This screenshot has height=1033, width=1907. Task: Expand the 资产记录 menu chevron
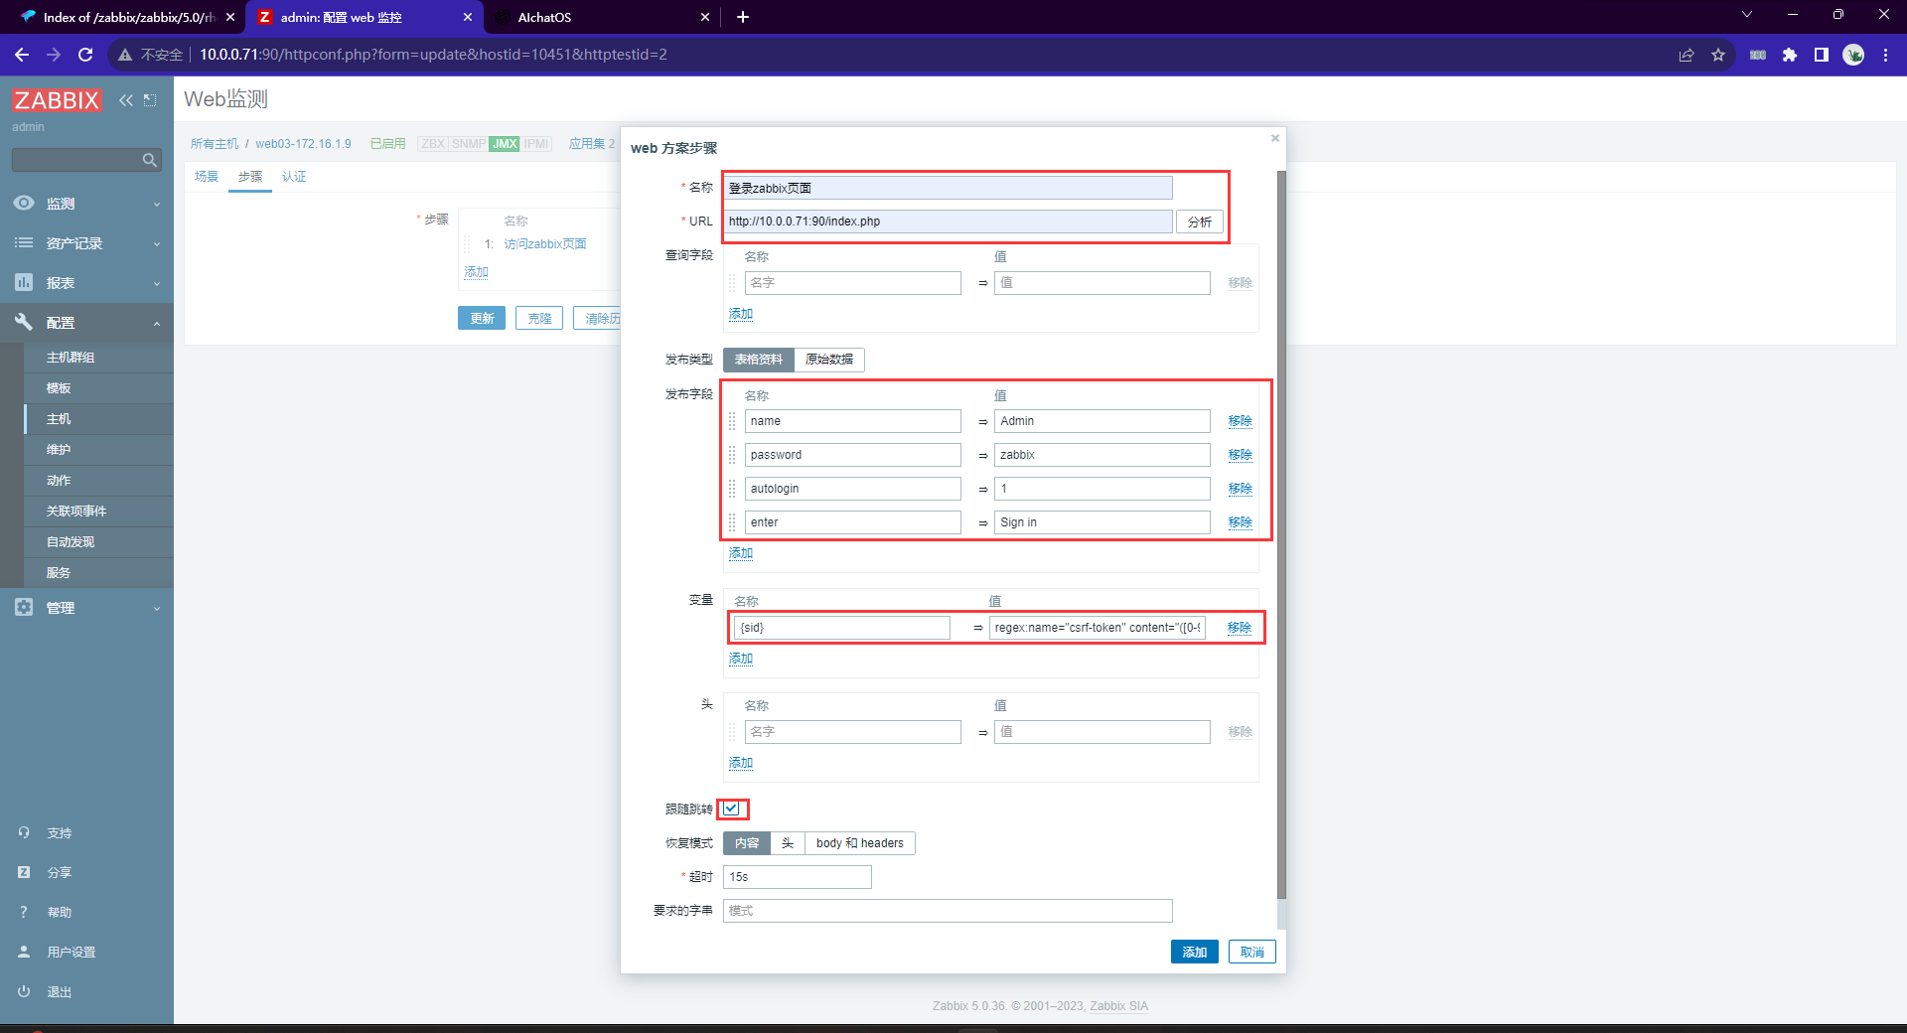click(x=157, y=243)
